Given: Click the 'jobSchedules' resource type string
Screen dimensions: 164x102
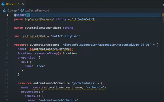Looking at the screenshot, I should 84,83.
